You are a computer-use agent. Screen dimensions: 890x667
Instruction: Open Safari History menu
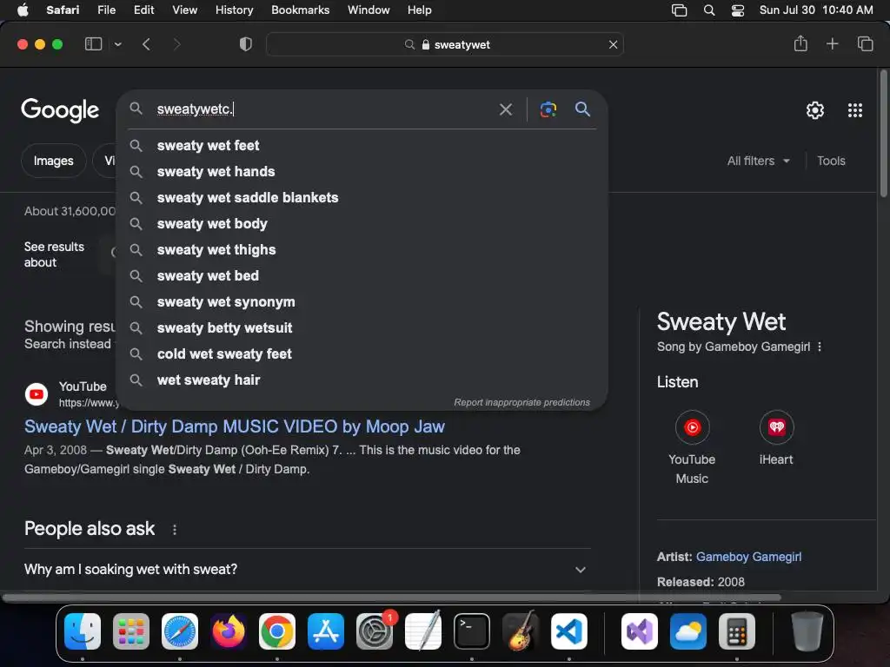[234, 10]
